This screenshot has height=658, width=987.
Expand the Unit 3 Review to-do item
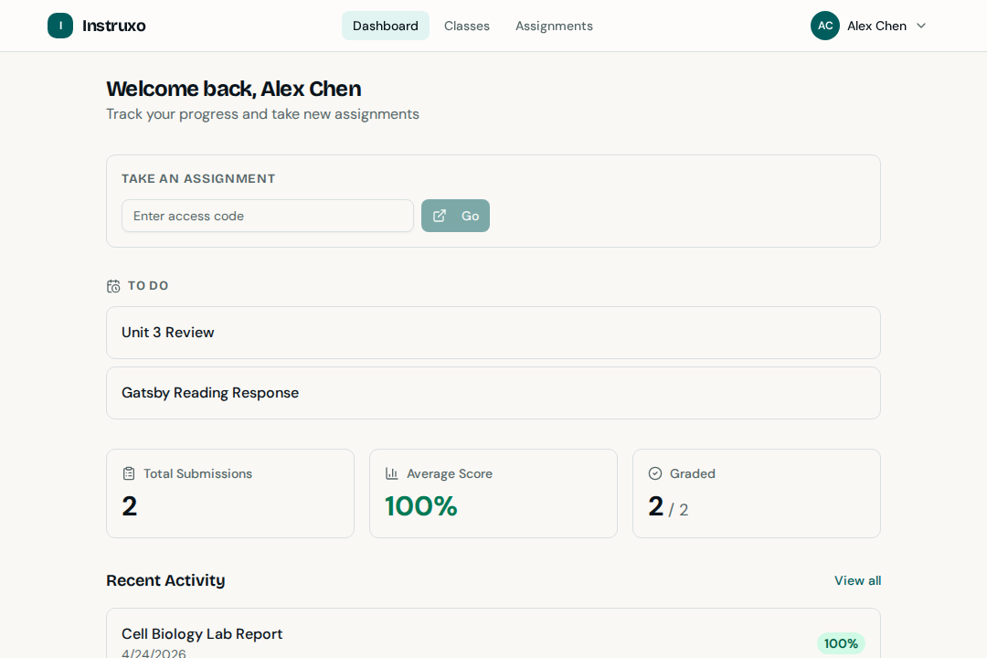(x=493, y=333)
